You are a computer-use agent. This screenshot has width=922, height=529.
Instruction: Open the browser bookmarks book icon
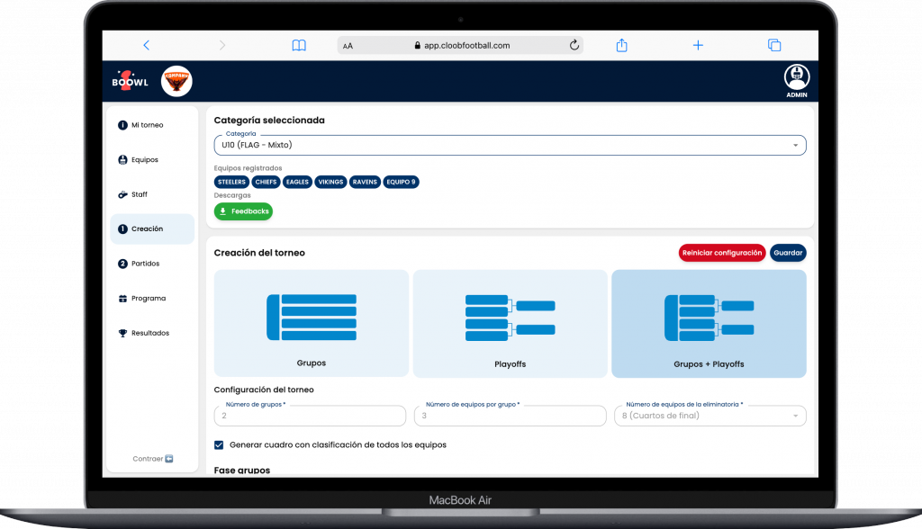tap(299, 46)
